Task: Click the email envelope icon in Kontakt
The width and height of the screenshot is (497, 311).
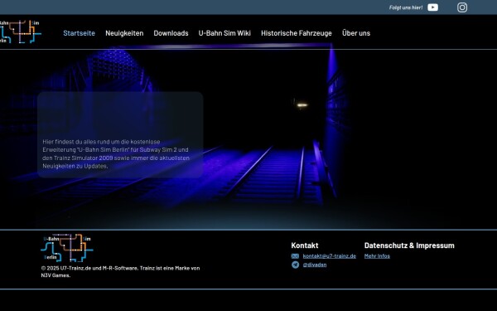Action: tap(295, 256)
